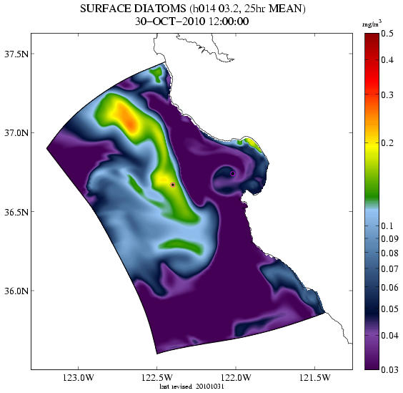Click the 37.5N latitude axis label
403x393 pixels.
(16, 54)
